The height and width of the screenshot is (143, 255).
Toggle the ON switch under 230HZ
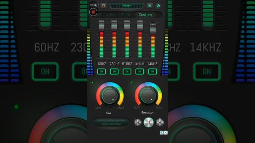coord(114,71)
